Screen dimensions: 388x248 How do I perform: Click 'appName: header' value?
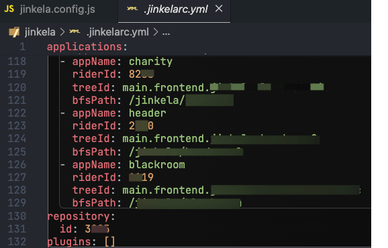(147, 113)
